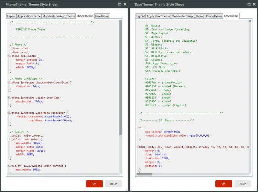Click the '.phone .card' selector line

(19, 52)
